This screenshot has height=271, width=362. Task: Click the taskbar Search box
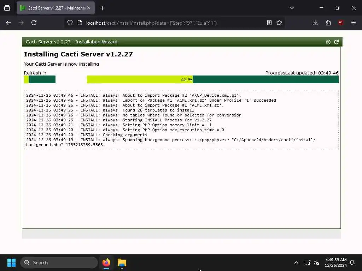[59, 263]
